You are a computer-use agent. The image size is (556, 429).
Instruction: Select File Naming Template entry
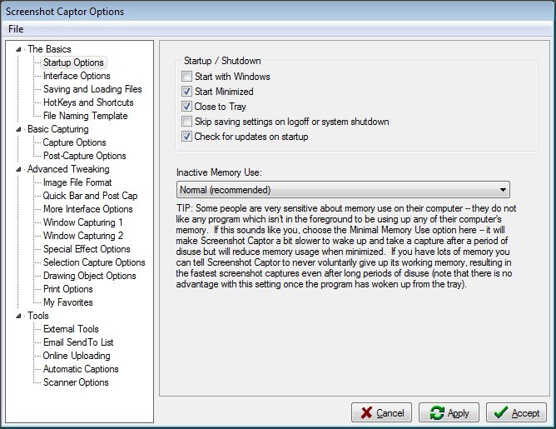[85, 116]
